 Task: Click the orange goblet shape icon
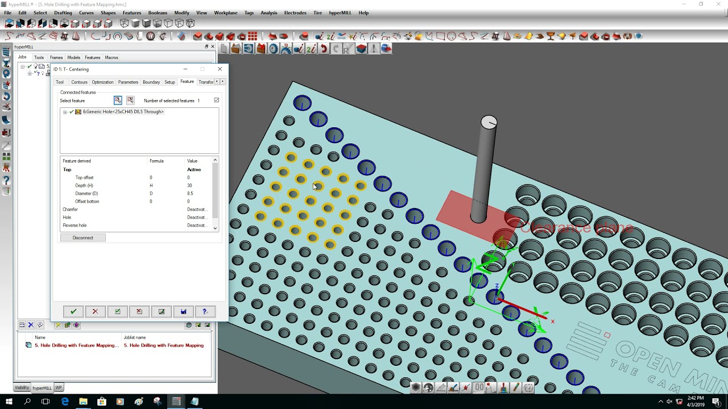point(551,36)
